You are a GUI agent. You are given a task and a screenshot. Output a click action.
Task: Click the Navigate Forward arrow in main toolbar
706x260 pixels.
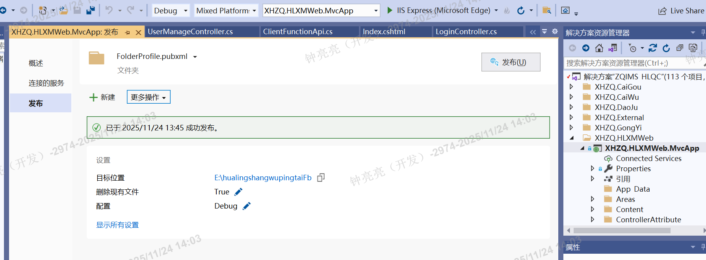pos(24,10)
